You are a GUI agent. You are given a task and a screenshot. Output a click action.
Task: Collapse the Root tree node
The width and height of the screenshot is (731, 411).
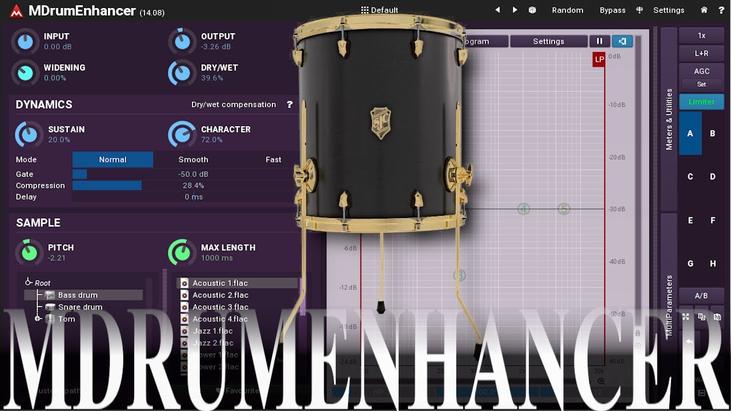(x=29, y=283)
